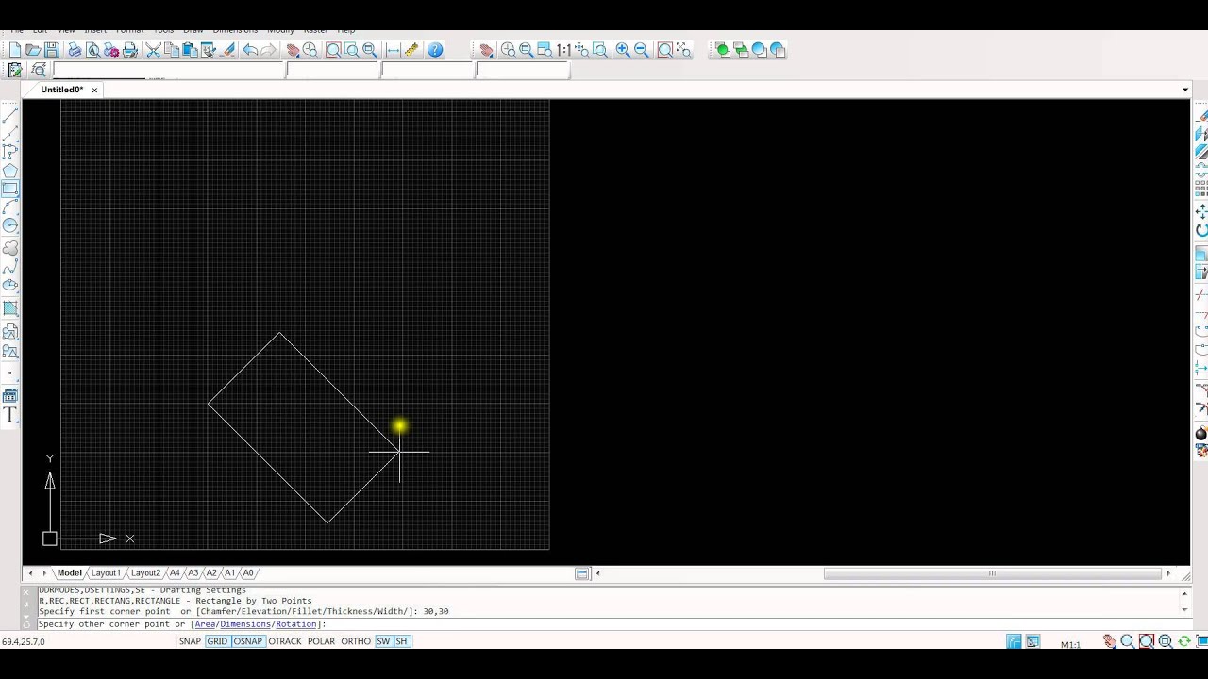
Task: Choose the Dimensions command option
Action: [x=245, y=624]
